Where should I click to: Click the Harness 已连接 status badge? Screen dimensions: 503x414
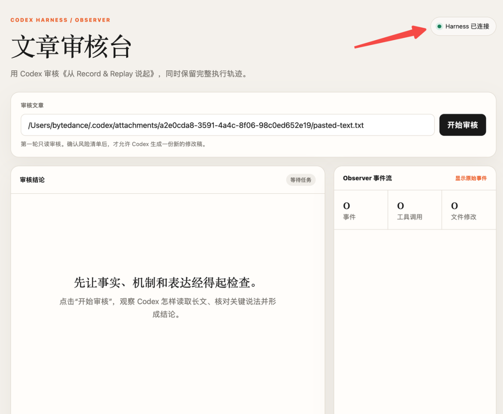[463, 26]
